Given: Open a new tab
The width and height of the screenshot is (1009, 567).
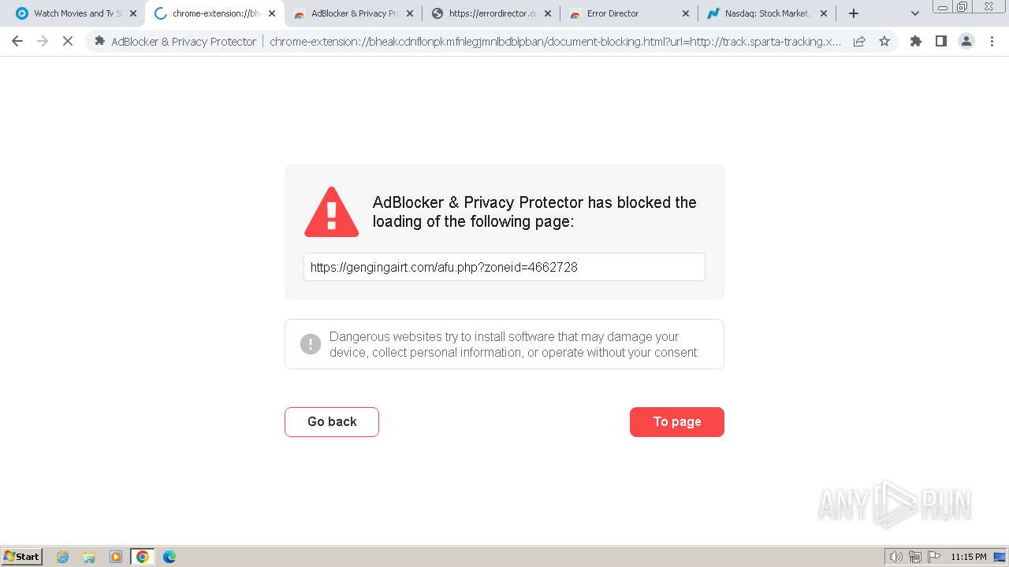Looking at the screenshot, I should point(854,13).
